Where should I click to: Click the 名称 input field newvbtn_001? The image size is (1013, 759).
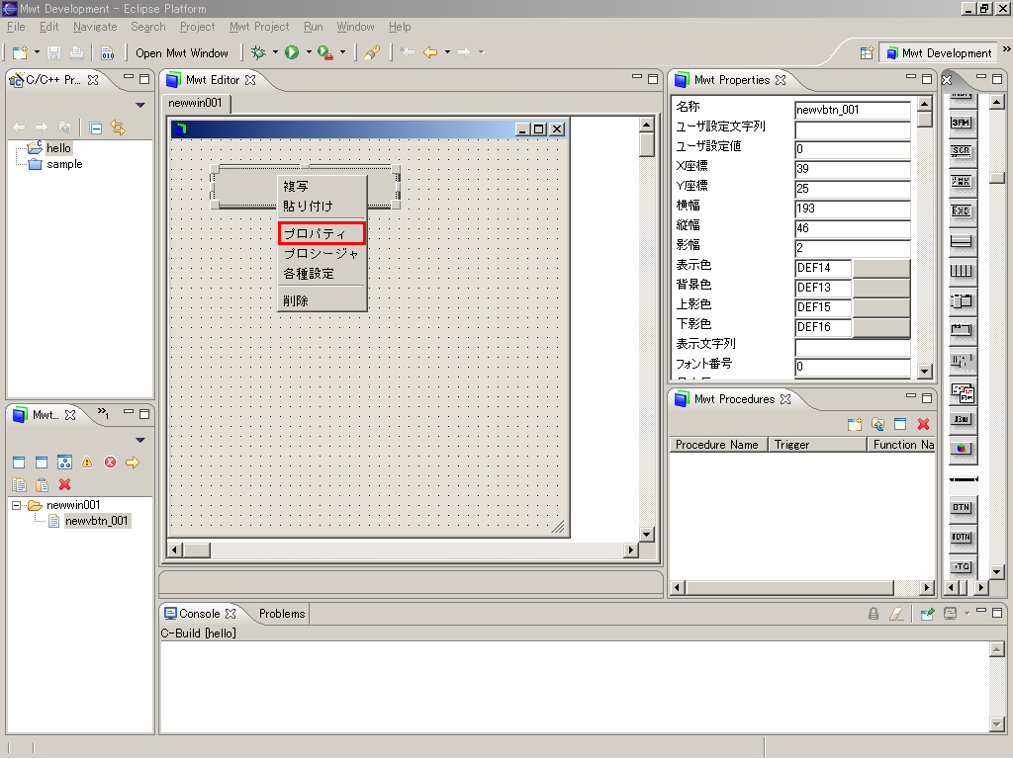tap(852, 110)
